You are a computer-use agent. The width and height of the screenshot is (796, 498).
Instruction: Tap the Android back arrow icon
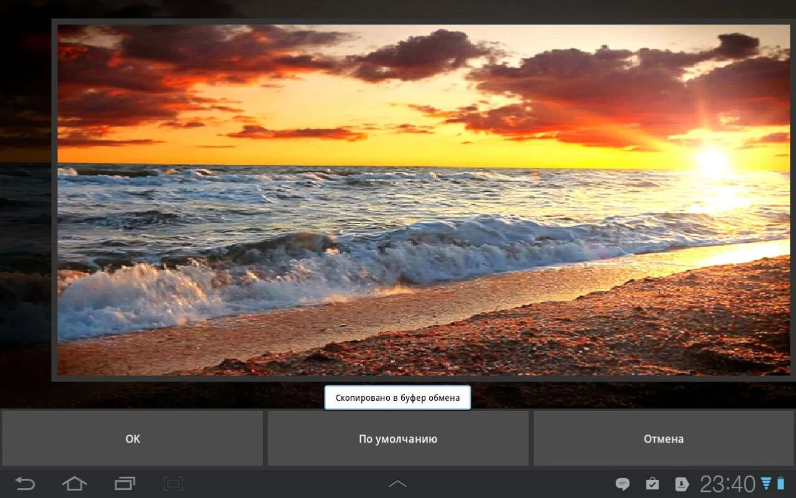click(25, 484)
